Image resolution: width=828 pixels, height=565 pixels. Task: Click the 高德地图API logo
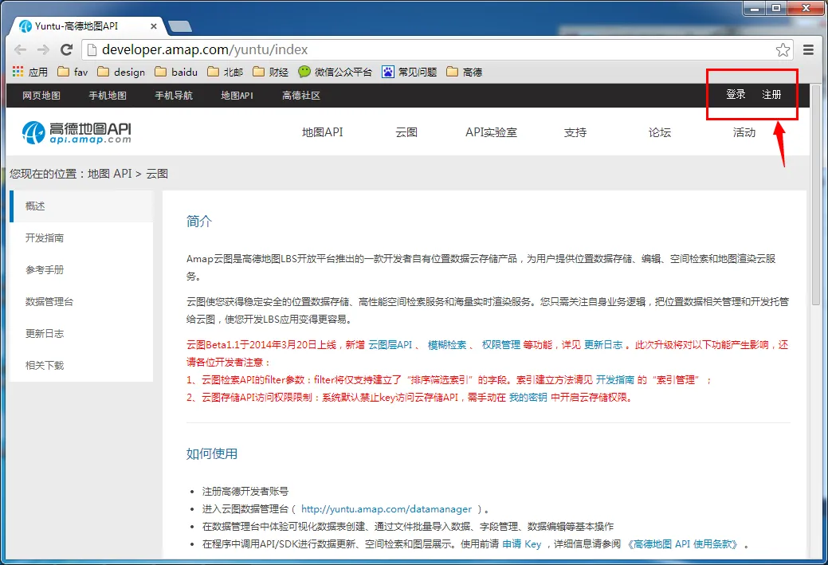(77, 132)
